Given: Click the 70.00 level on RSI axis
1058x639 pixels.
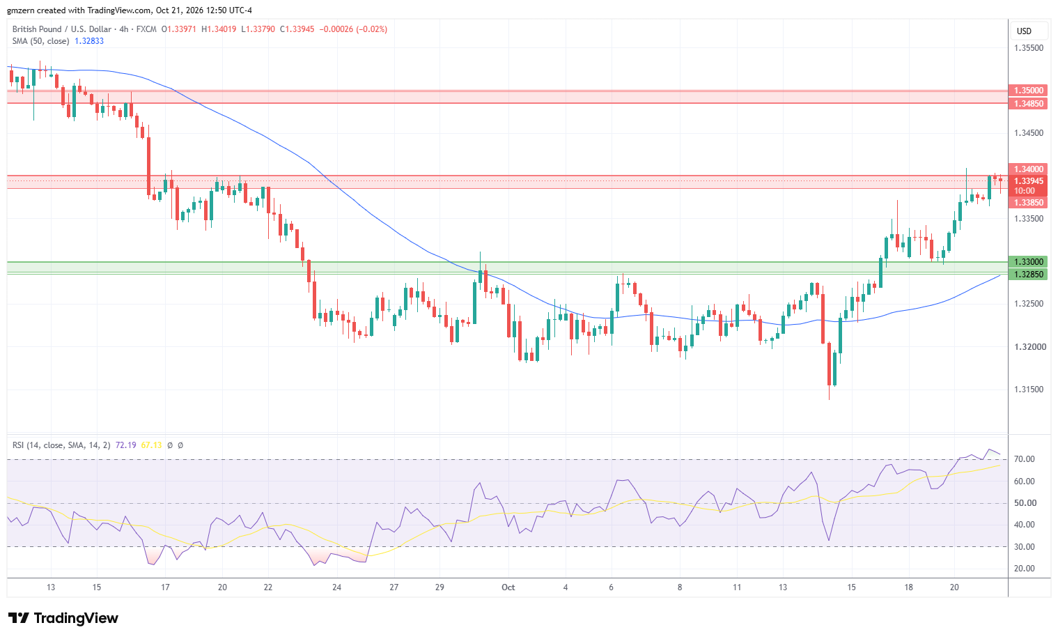Looking at the screenshot, I should tap(1025, 459).
